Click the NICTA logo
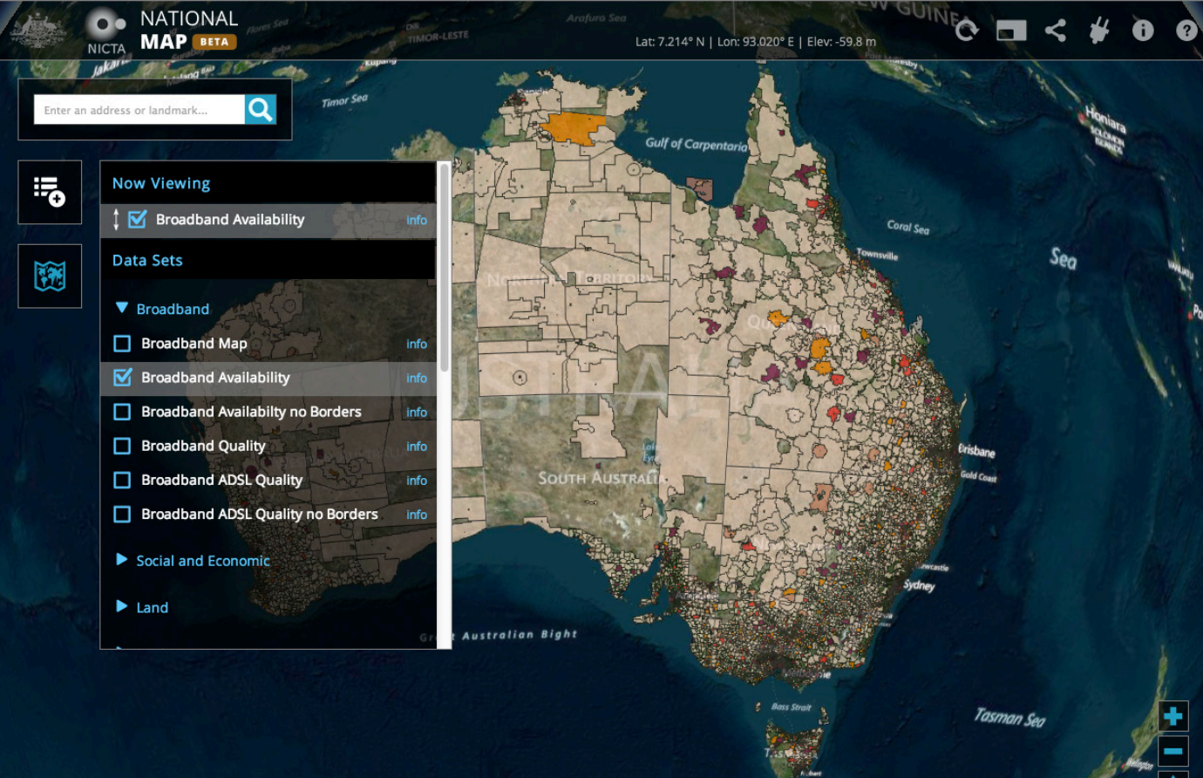The height and width of the screenshot is (778, 1203). [x=106, y=32]
